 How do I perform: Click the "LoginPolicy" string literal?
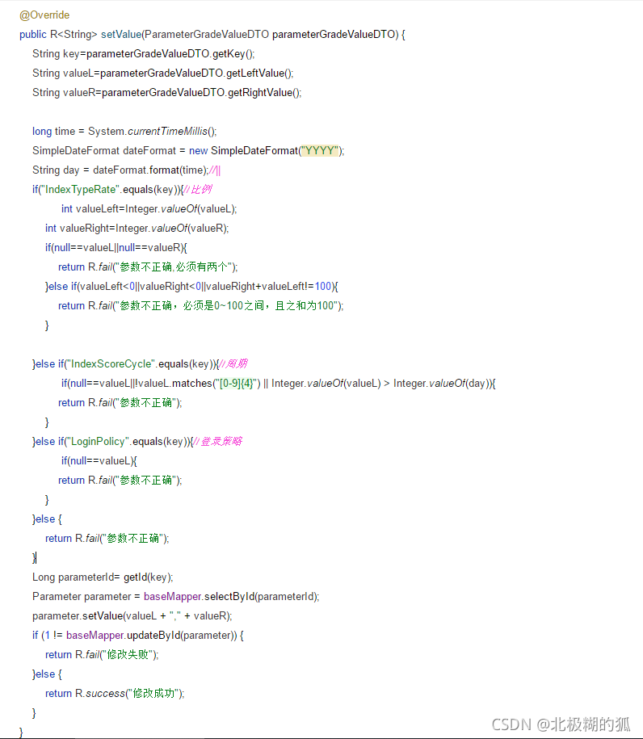coord(97,442)
